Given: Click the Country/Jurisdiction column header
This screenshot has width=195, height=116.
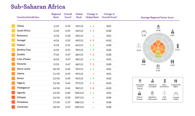Looking at the screenshot, I should (x=28, y=17).
